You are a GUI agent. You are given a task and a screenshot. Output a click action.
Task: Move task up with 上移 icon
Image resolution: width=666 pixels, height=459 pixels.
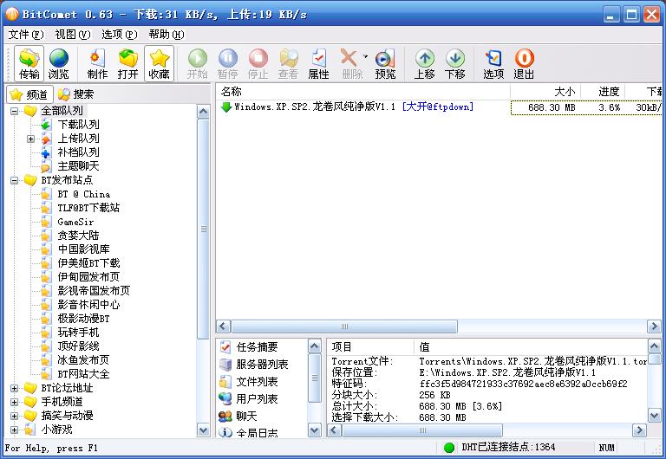424,63
